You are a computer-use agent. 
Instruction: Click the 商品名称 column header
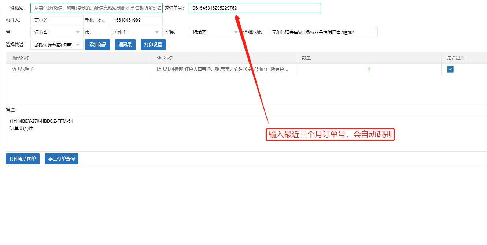[21, 58]
